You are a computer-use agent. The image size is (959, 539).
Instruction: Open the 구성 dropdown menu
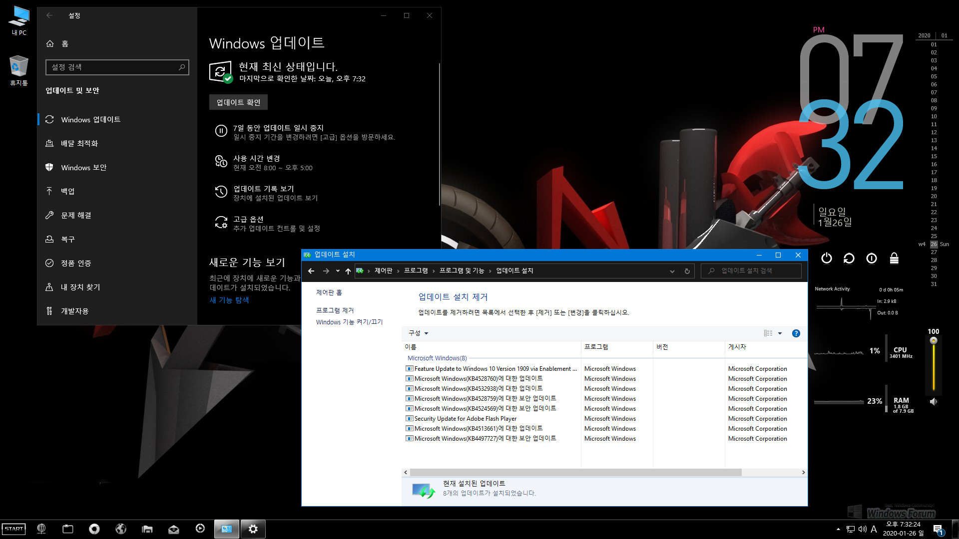tap(419, 333)
